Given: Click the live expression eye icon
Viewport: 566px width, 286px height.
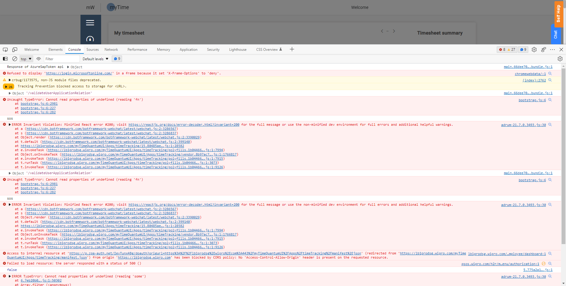Looking at the screenshot, I should tap(39, 59).
